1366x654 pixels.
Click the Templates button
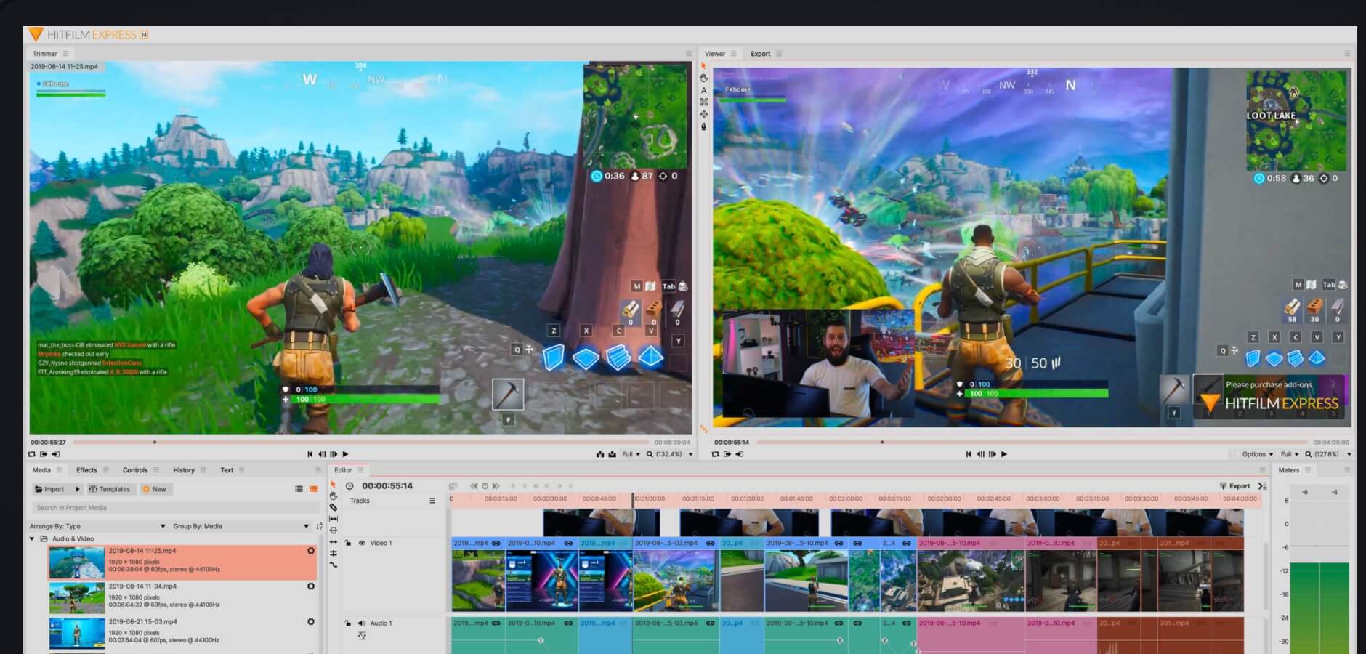tap(110, 489)
